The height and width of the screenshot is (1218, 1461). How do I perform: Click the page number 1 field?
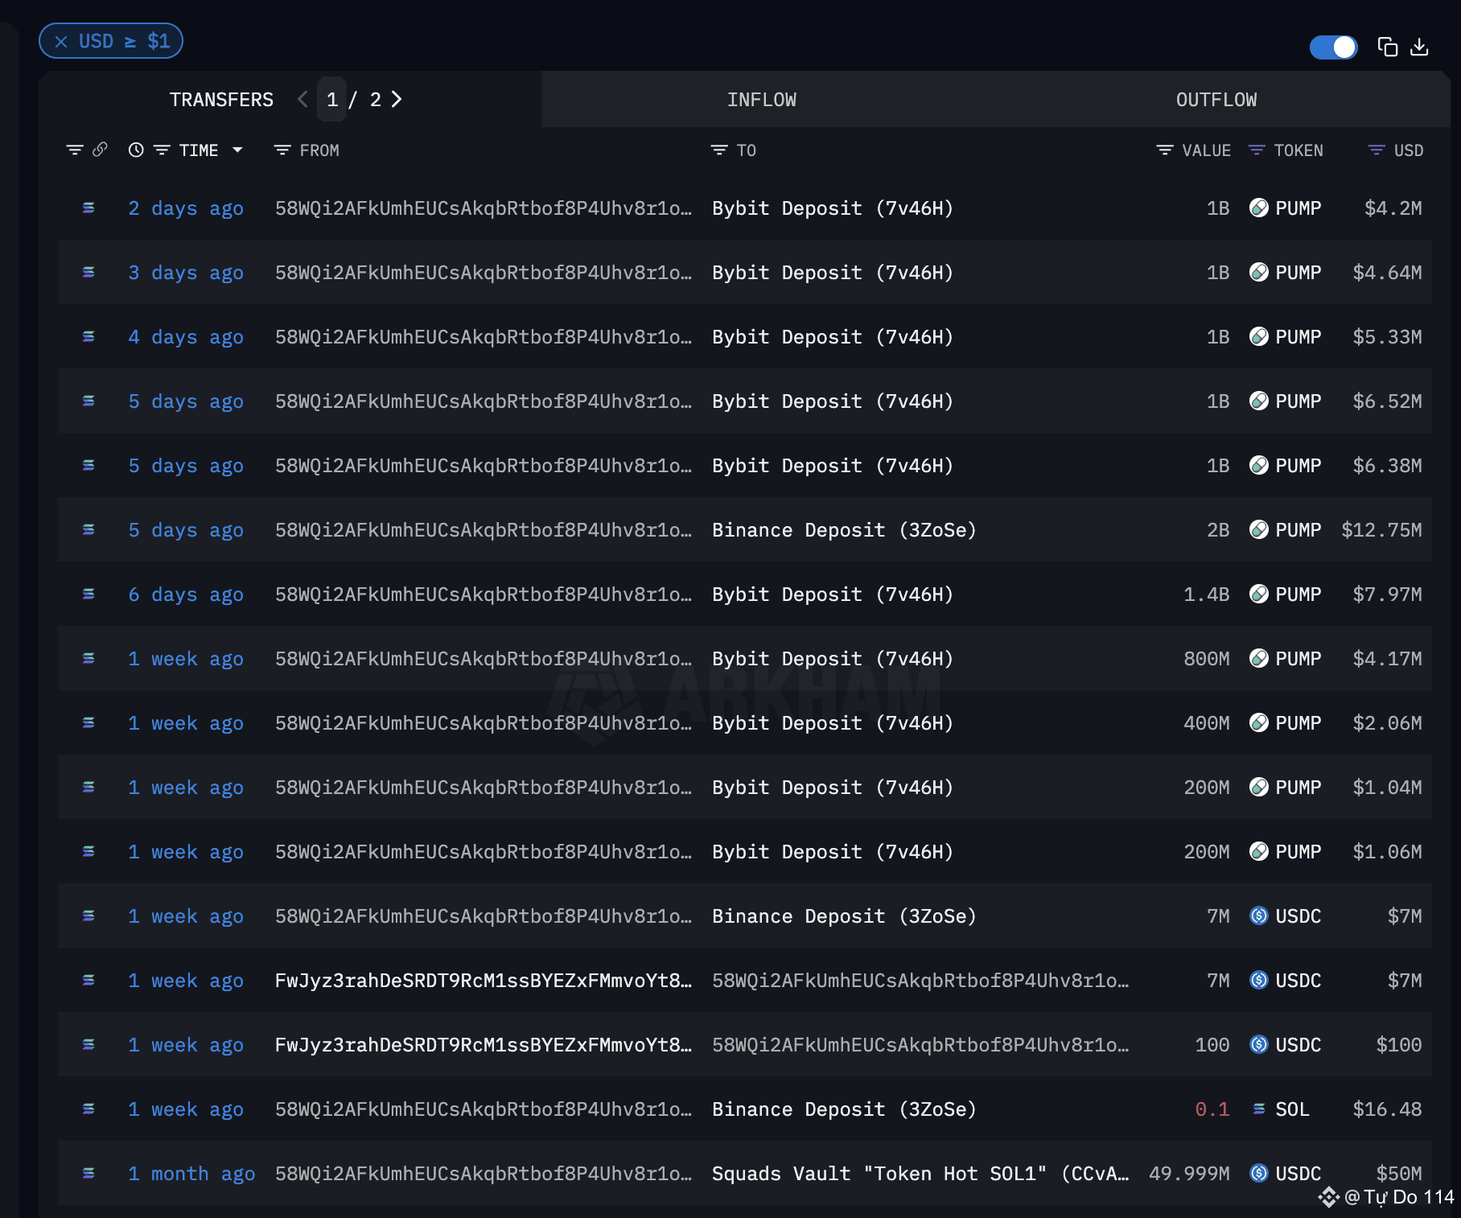point(332,100)
